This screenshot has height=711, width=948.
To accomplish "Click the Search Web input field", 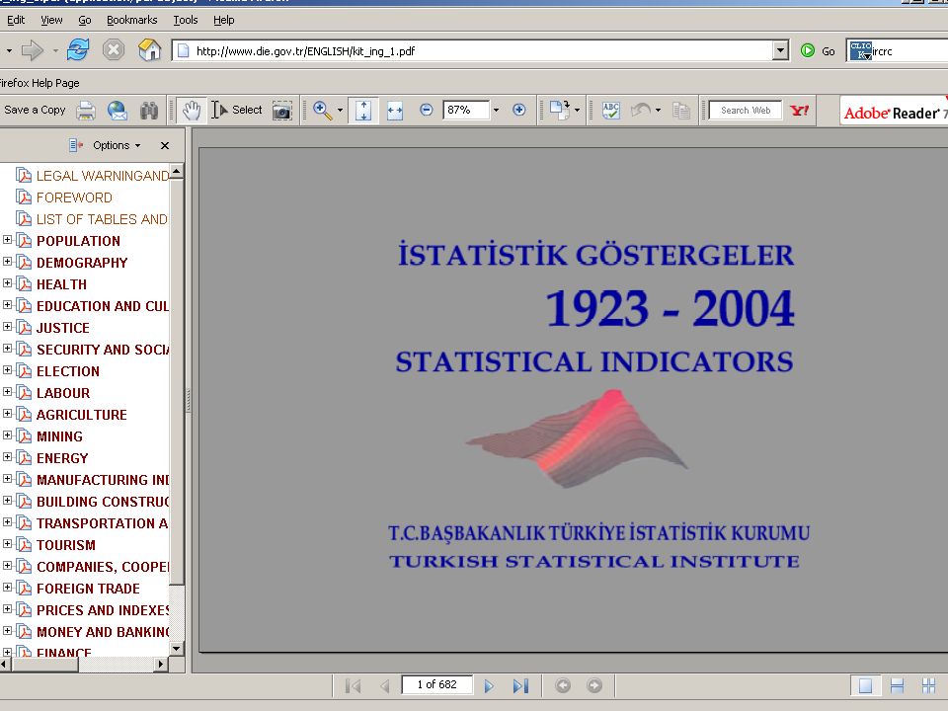I will tap(746, 110).
